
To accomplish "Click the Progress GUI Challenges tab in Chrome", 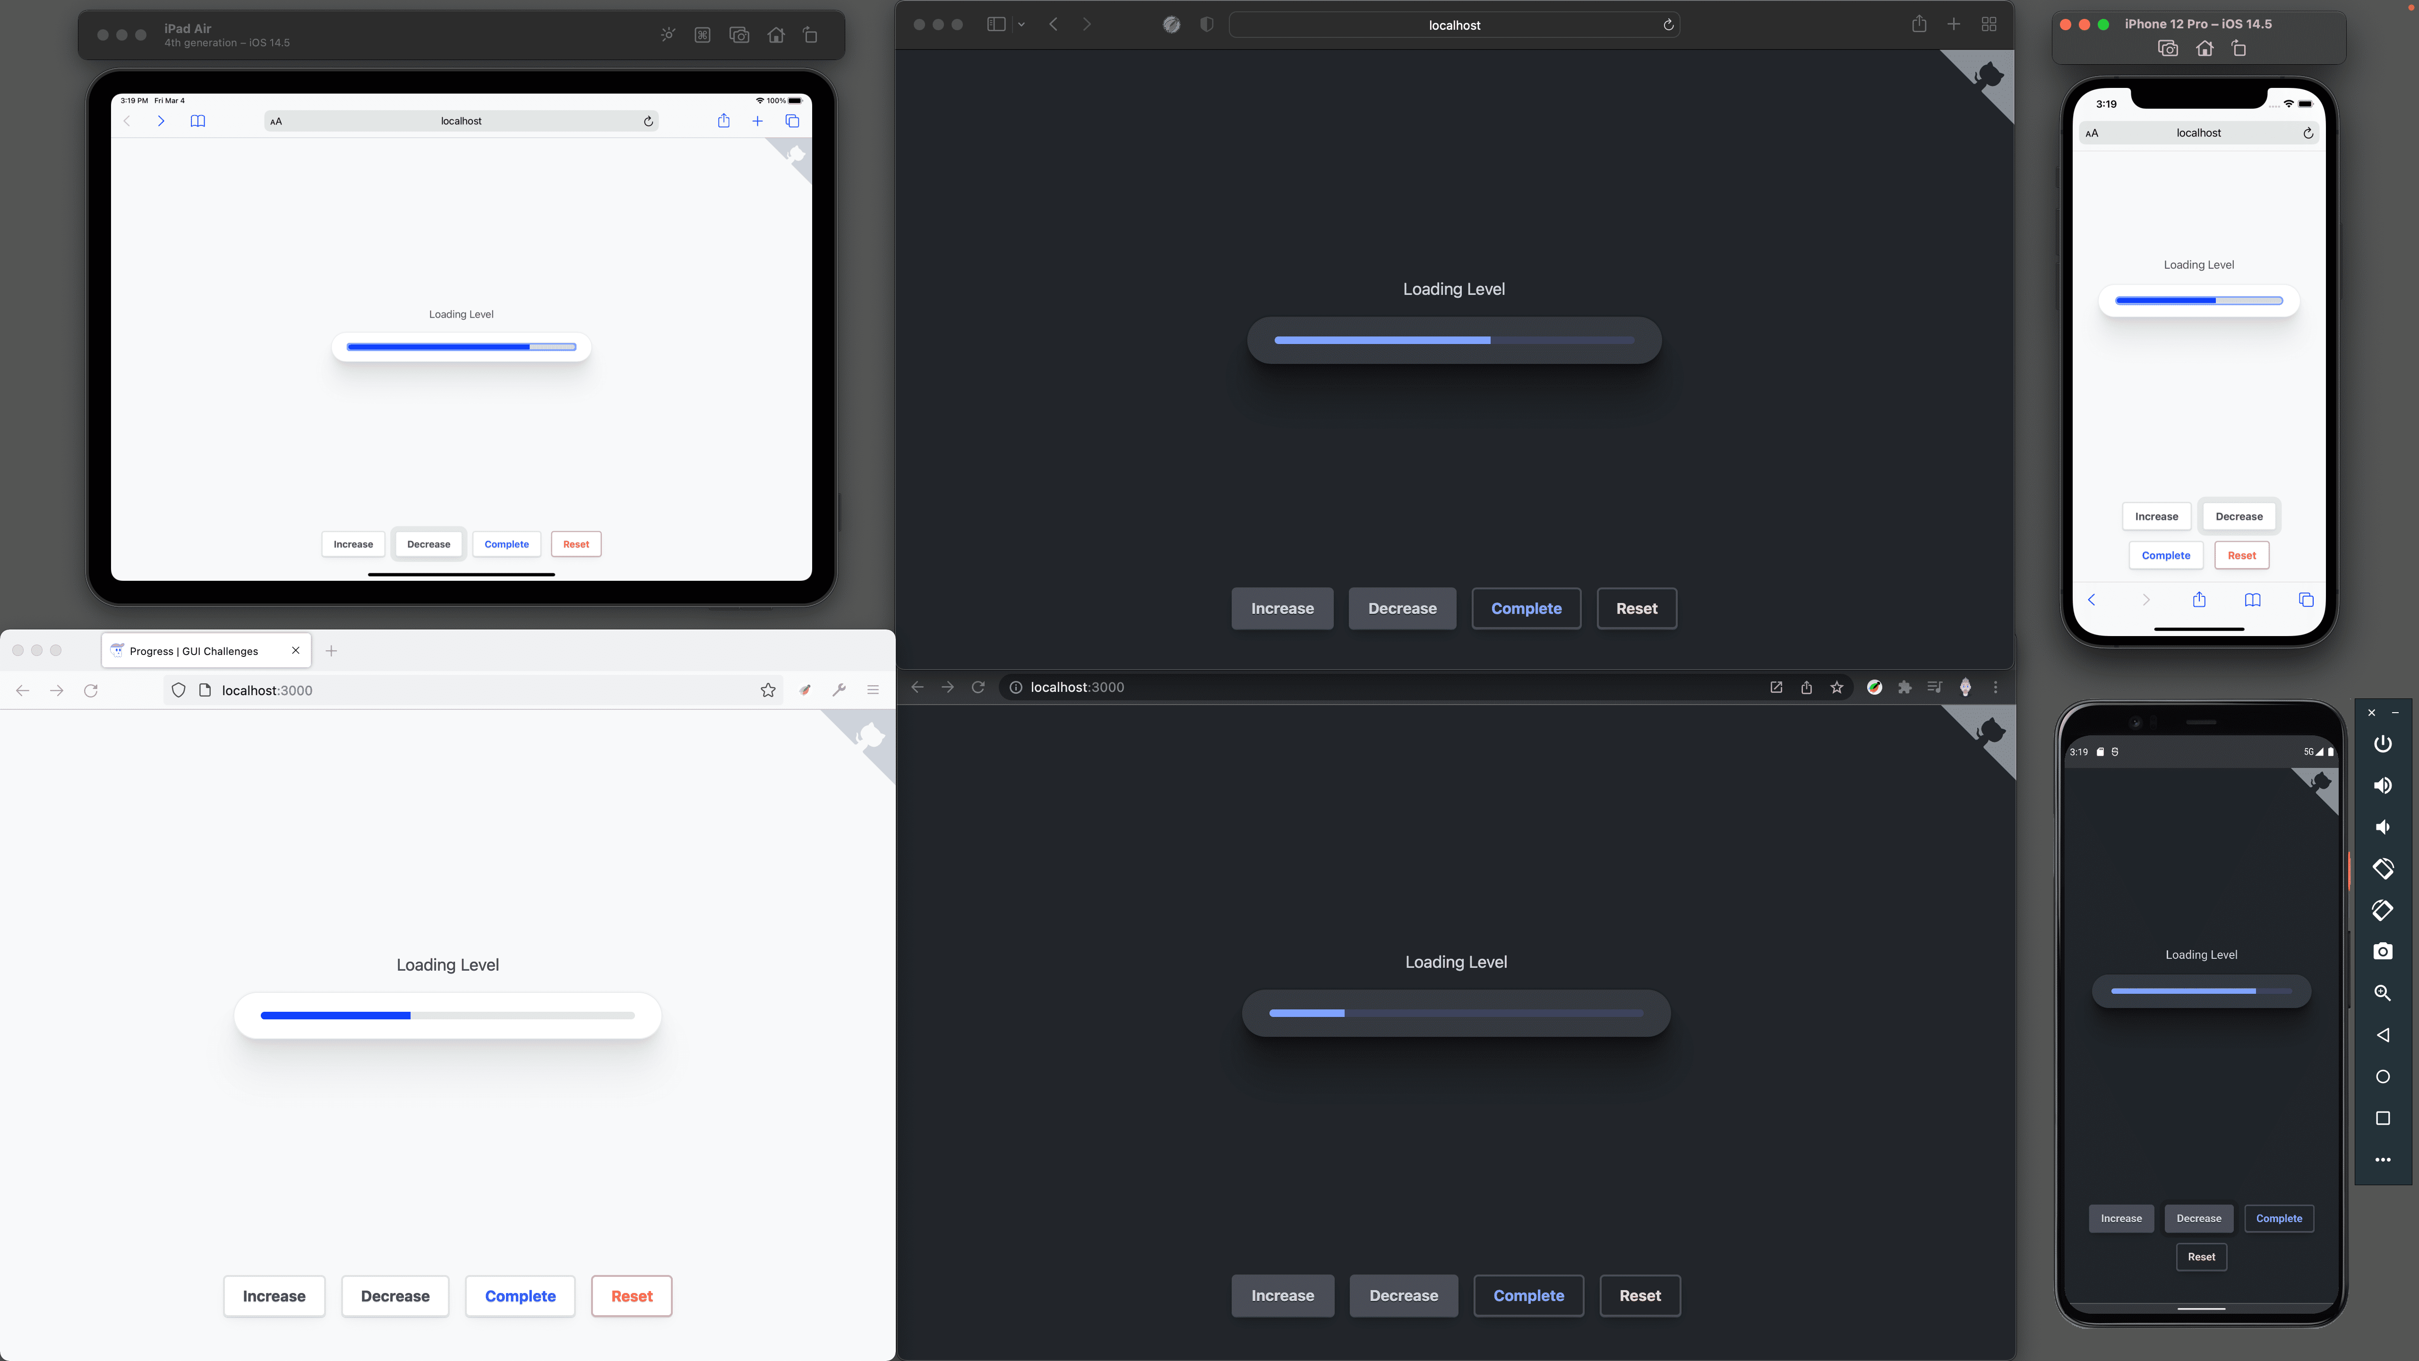I will click(x=194, y=650).
